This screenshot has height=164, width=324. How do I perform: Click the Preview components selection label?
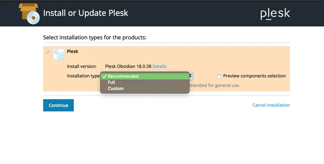[254, 76]
